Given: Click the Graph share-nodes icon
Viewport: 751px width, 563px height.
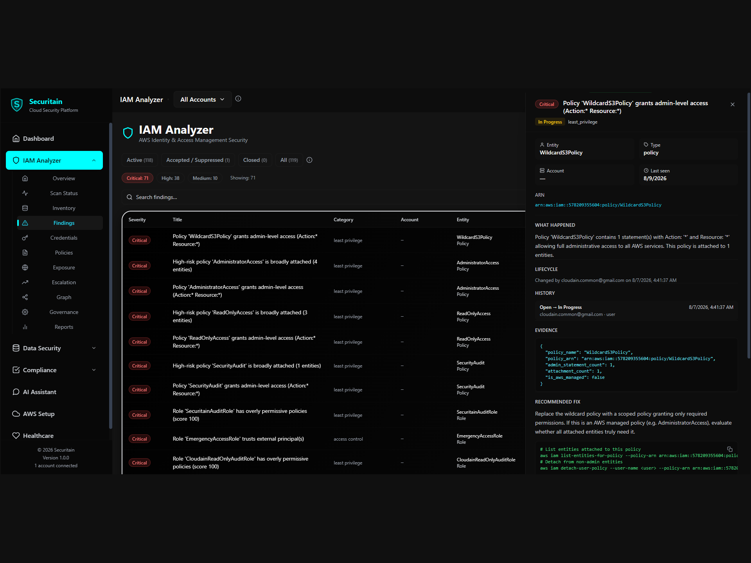Looking at the screenshot, I should (25, 297).
